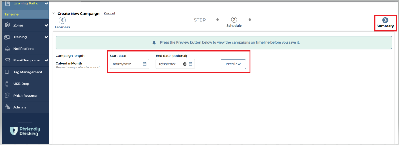Select Phish Reporter icon in sidebar

coord(8,95)
